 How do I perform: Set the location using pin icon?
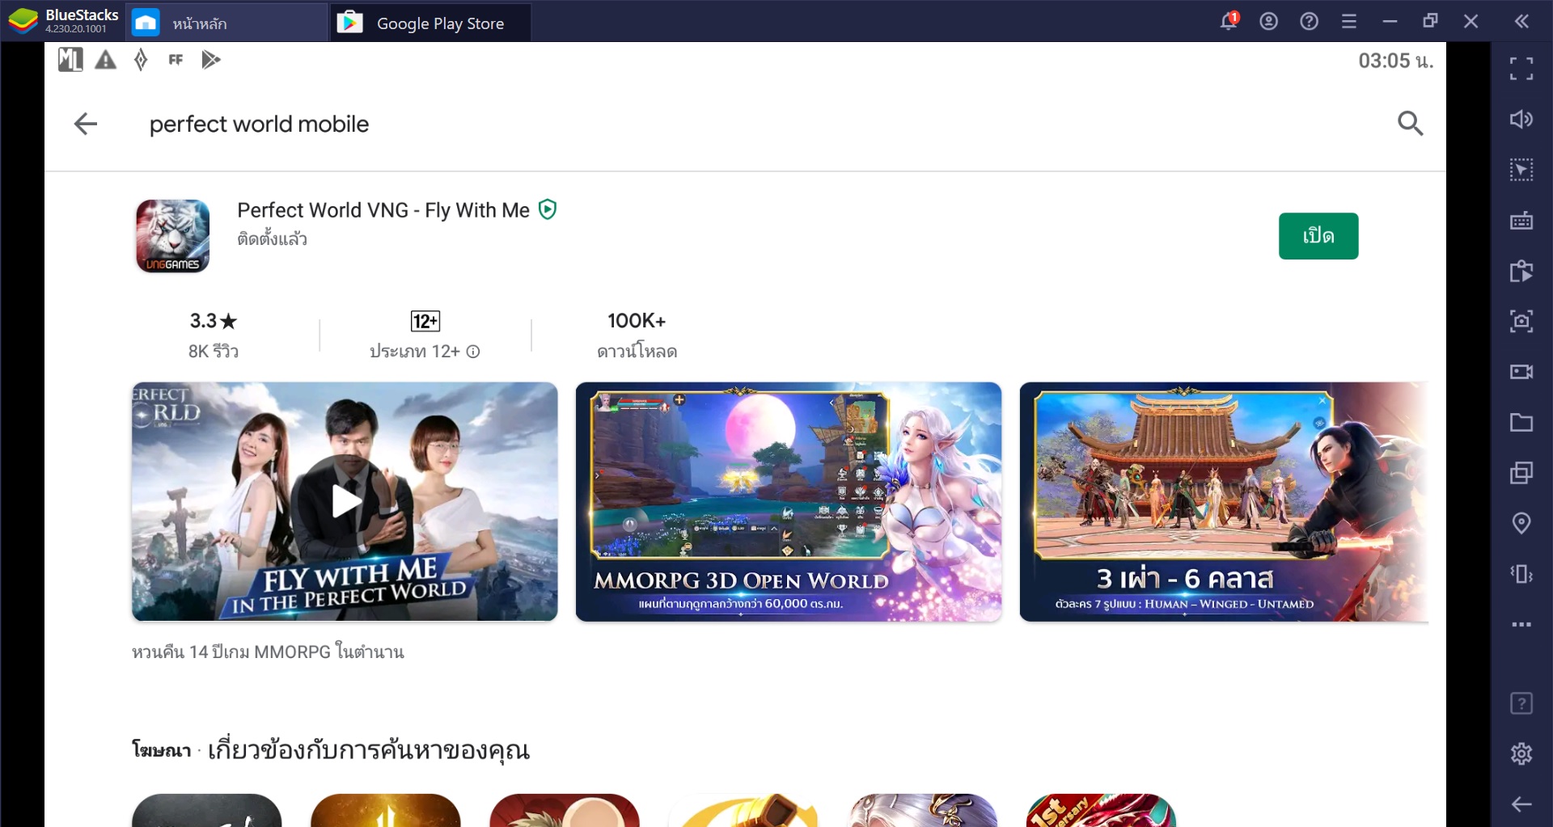tap(1521, 523)
